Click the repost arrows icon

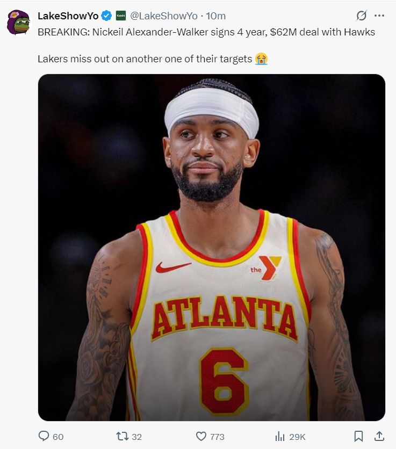click(x=122, y=436)
